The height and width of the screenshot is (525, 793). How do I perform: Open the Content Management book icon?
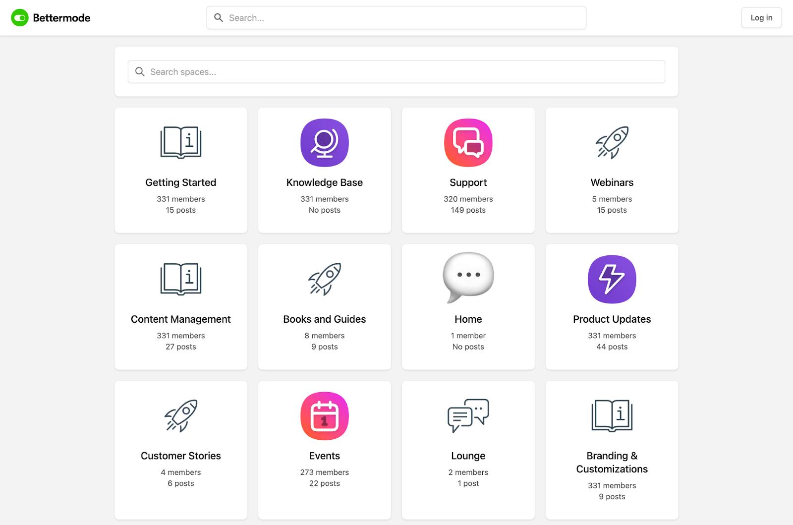[x=181, y=279]
